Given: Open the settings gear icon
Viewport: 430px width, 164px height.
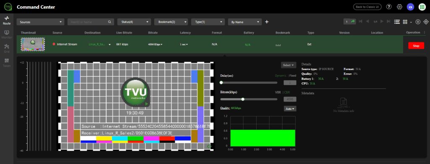Looking at the screenshot, I should tap(400, 7).
